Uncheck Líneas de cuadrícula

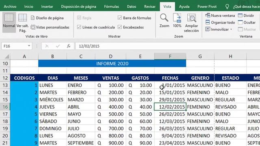click(x=79, y=27)
